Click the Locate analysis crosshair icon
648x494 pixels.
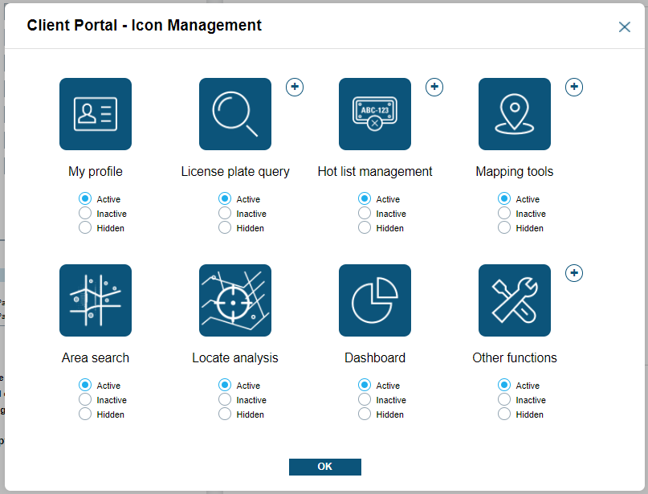coord(235,300)
